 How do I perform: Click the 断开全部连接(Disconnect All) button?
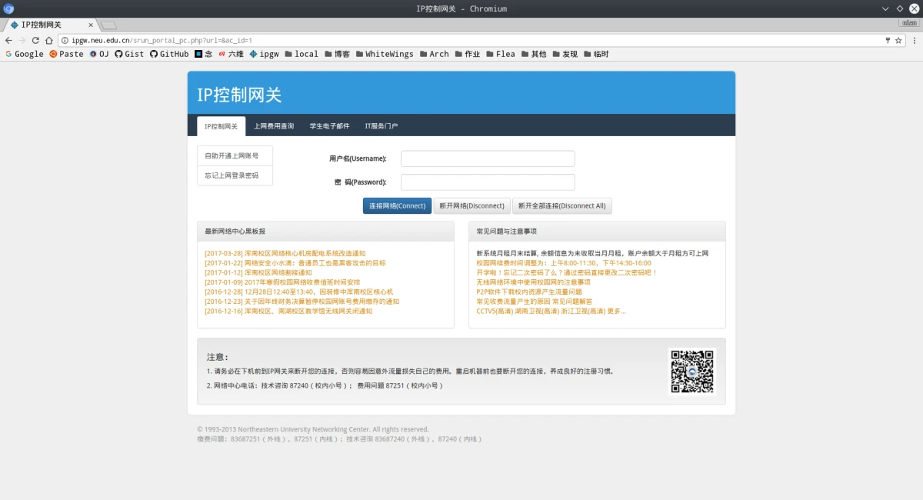(561, 206)
